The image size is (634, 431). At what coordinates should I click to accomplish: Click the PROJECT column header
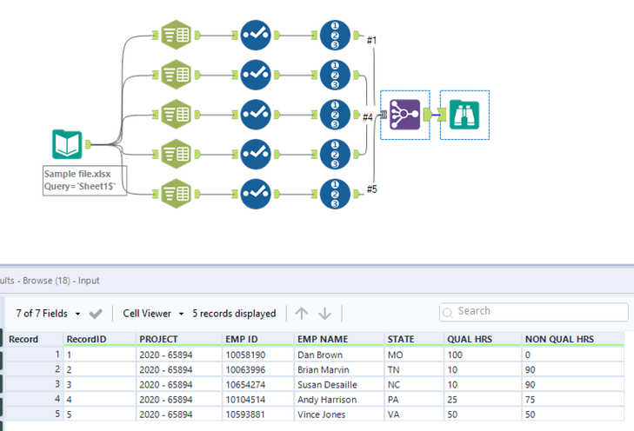[179, 339]
